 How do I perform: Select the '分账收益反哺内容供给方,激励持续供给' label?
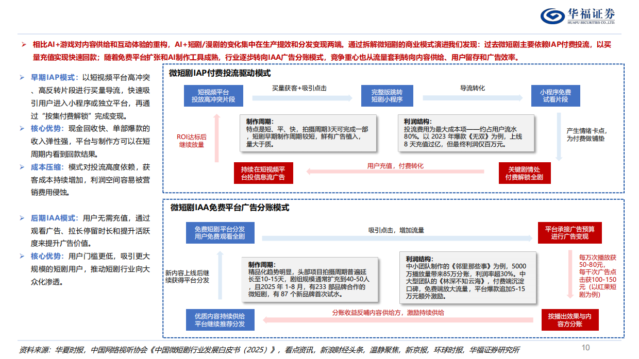pos(389,313)
